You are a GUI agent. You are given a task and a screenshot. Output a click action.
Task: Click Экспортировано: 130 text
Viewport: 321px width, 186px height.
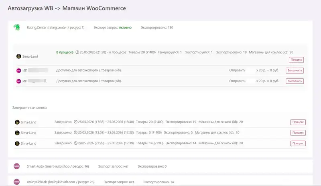pyautogui.click(x=157, y=27)
